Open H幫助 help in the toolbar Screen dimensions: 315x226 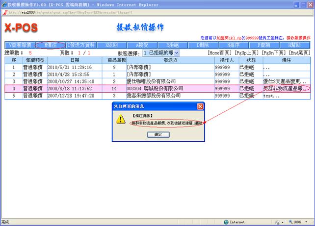[x=295, y=45]
